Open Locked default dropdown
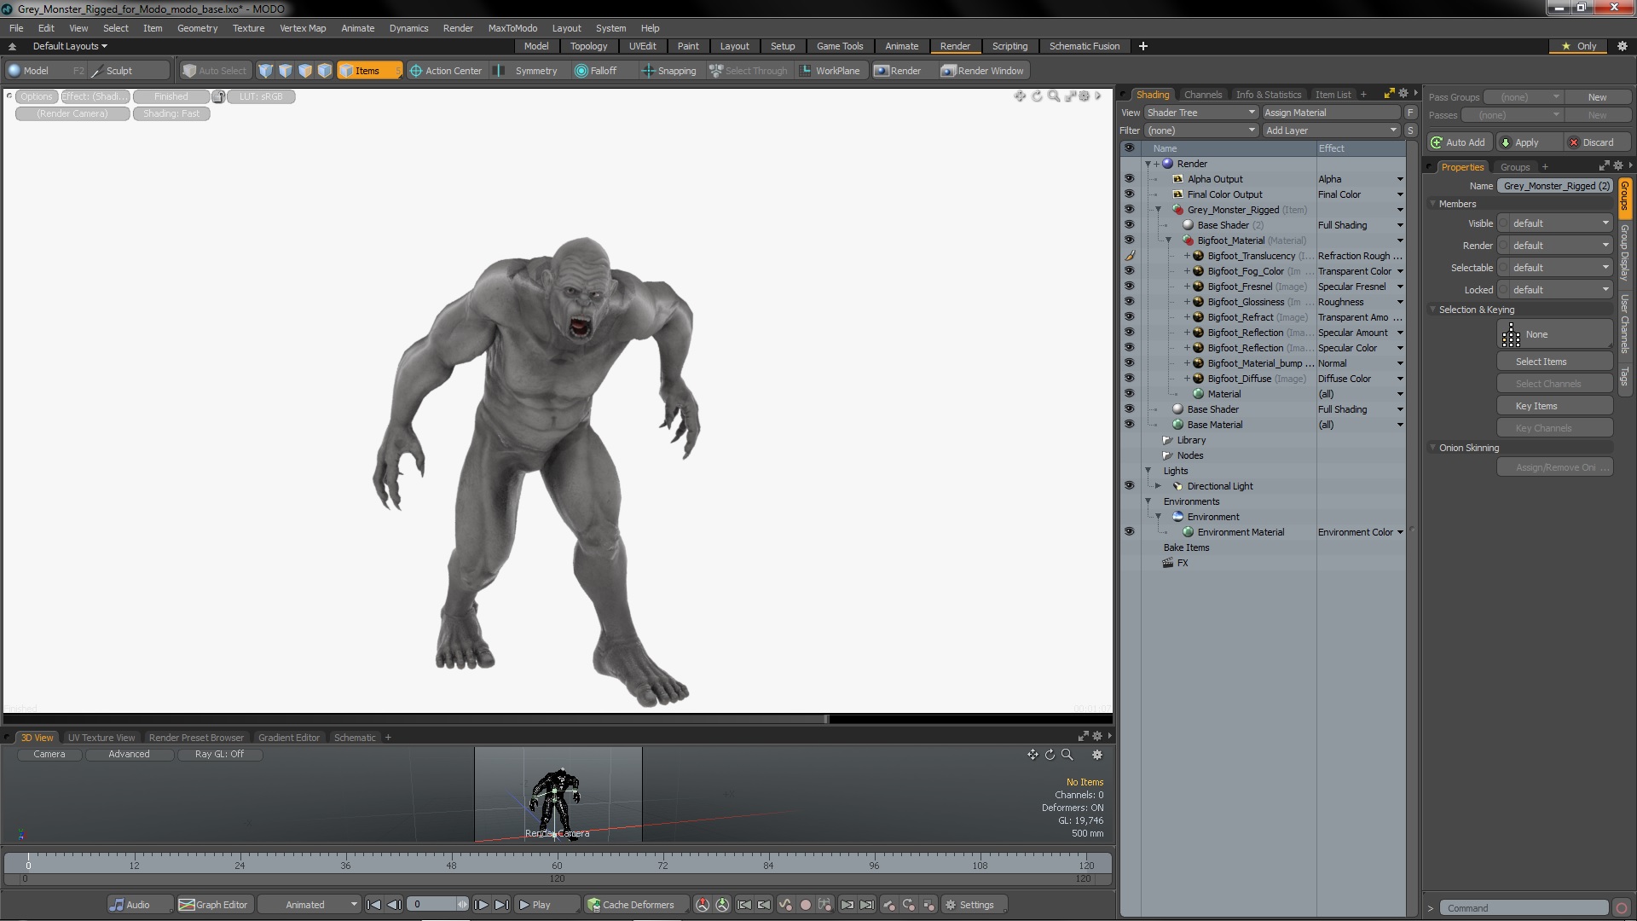This screenshot has width=1637, height=921. 1555,290
